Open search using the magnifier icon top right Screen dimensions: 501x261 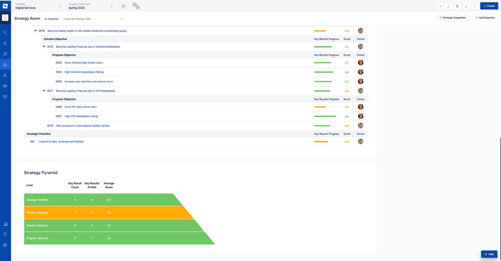475,6
